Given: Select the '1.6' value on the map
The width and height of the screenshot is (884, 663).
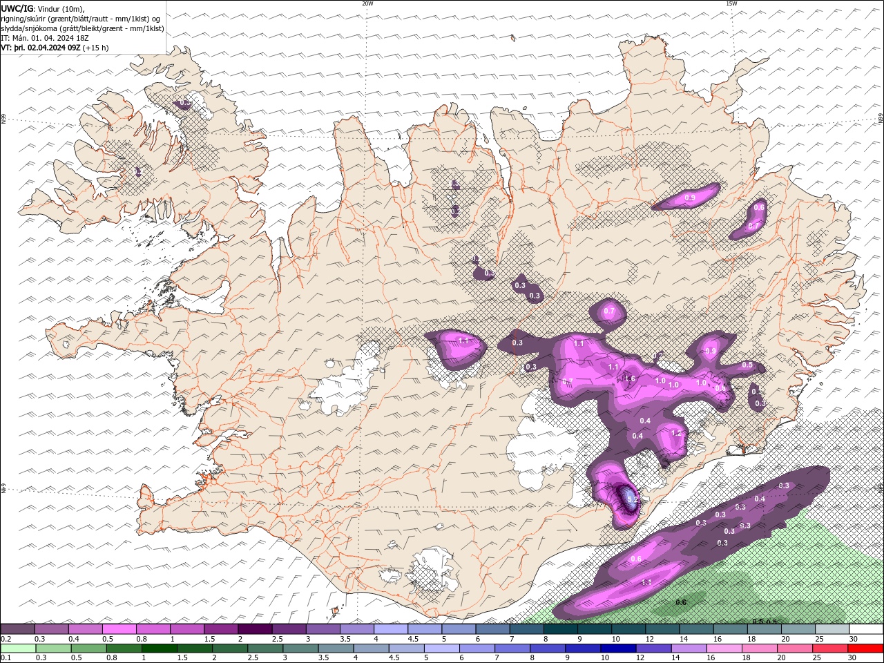Looking at the screenshot, I should click(630, 378).
